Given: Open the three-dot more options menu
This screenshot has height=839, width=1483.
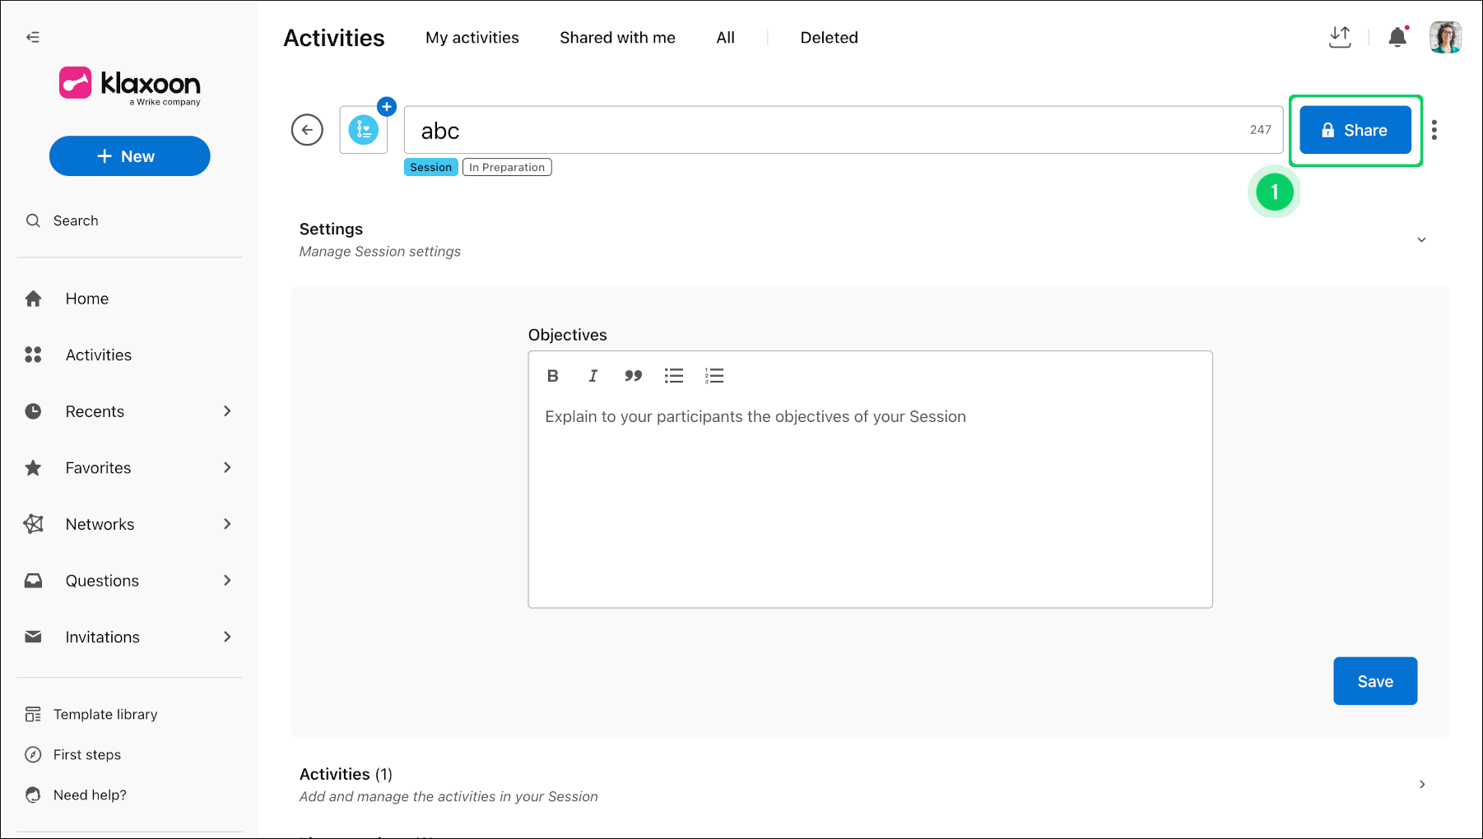Looking at the screenshot, I should (1434, 130).
